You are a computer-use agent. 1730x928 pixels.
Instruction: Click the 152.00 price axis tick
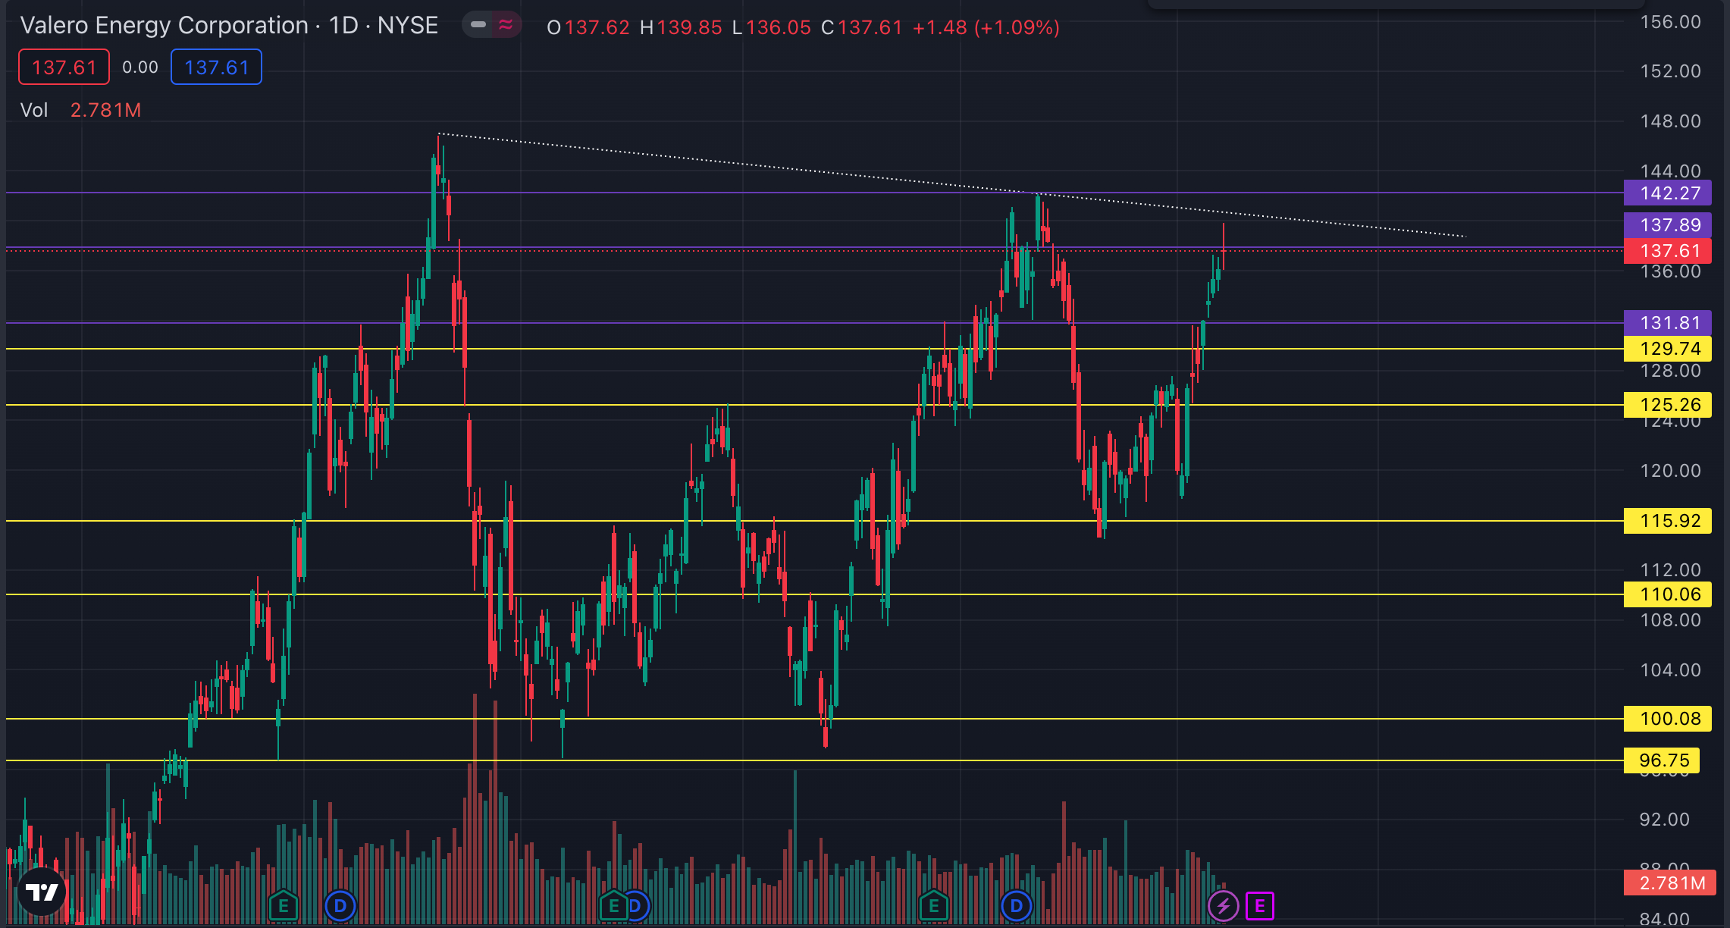[x=1670, y=71]
